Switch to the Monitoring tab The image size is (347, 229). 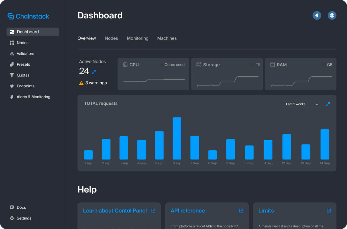click(138, 38)
